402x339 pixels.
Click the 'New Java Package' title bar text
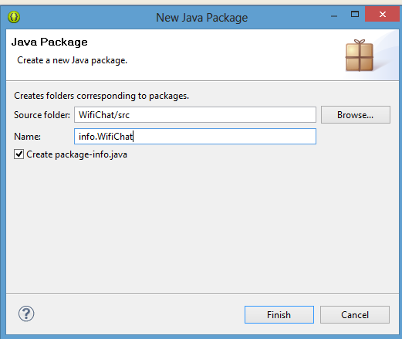tap(202, 18)
